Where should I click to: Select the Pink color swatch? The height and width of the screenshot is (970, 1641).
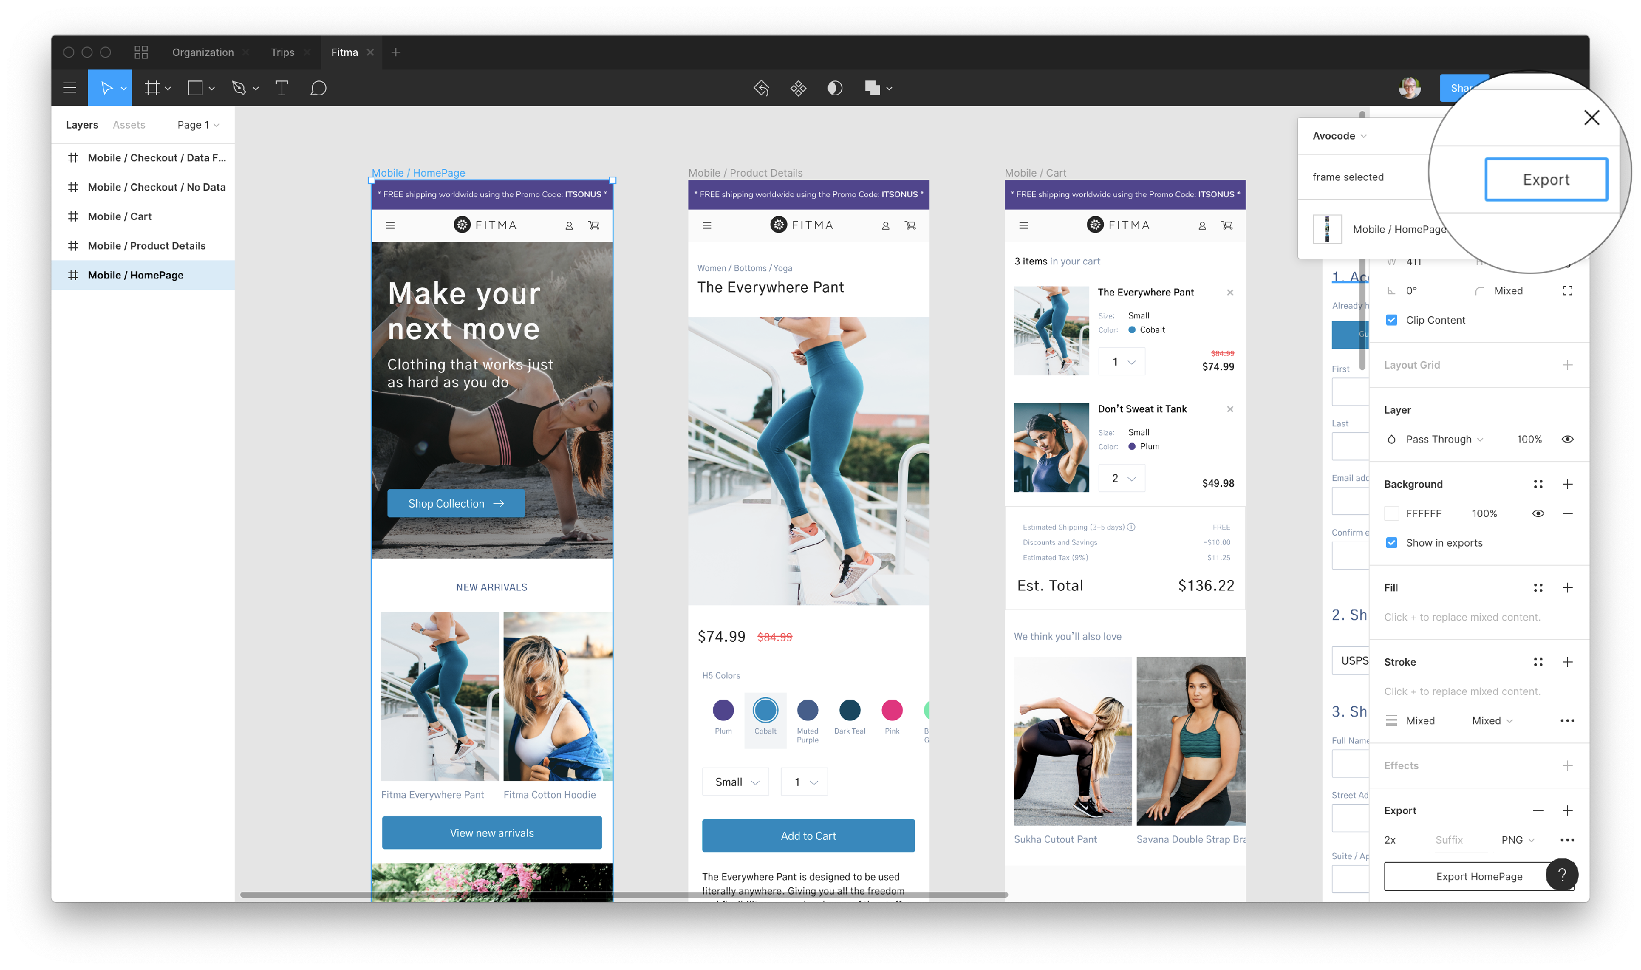coord(892,711)
